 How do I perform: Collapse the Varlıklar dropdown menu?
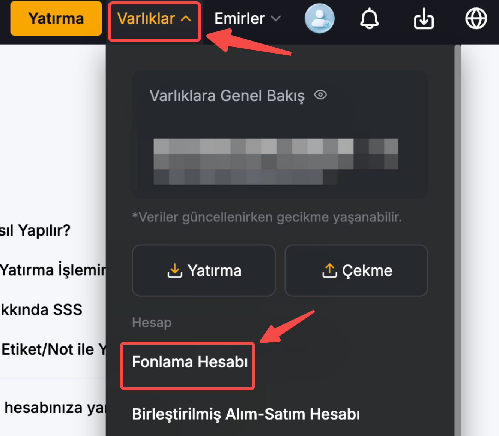pos(154,19)
